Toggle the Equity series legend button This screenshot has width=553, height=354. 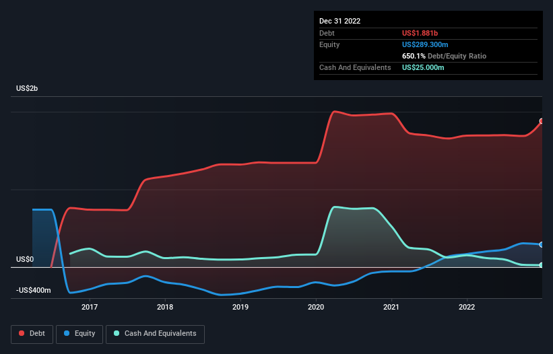[79, 334]
